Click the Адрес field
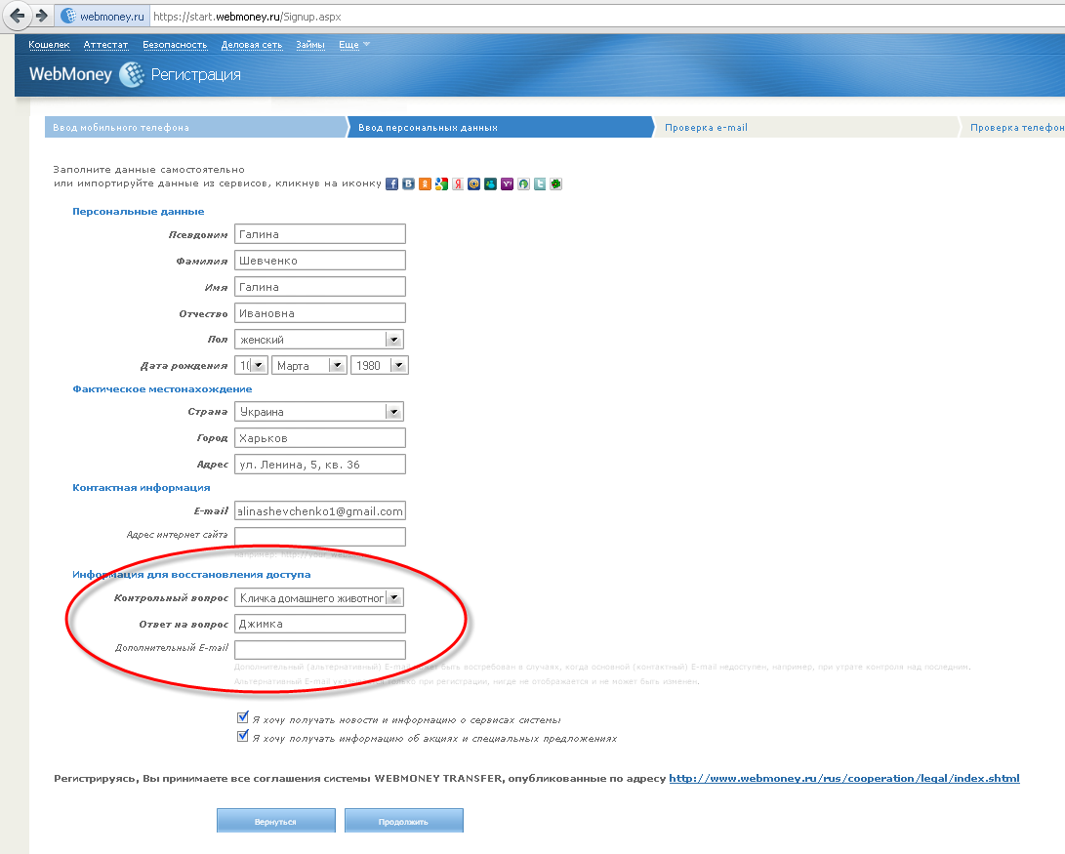This screenshot has height=854, width=1065. (x=320, y=465)
